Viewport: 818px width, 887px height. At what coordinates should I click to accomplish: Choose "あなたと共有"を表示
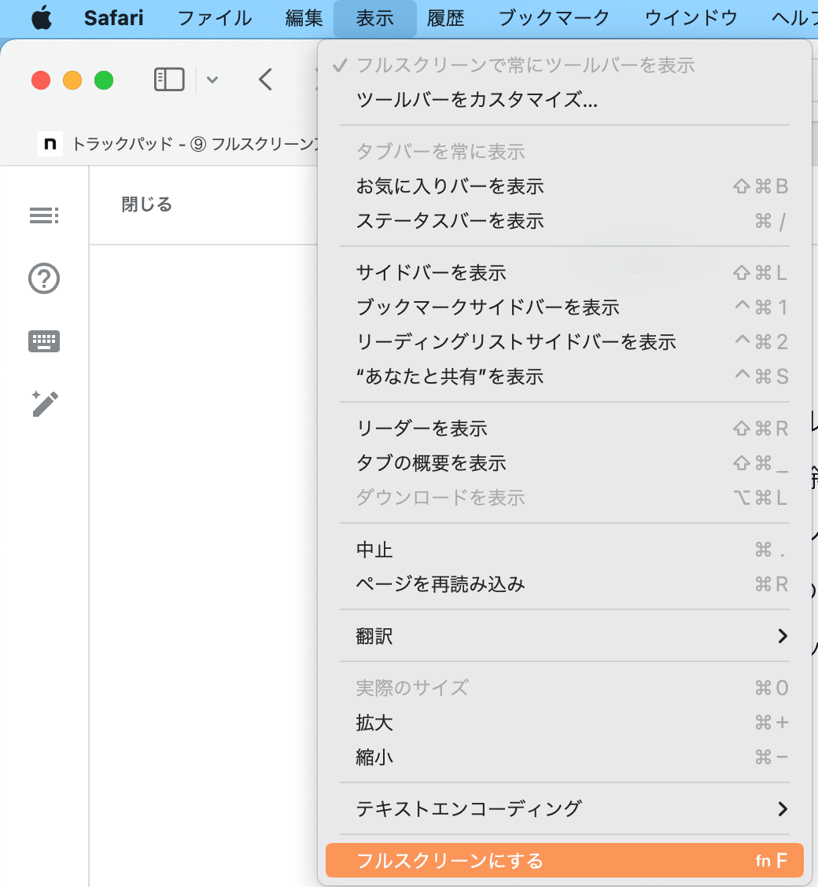(x=565, y=376)
